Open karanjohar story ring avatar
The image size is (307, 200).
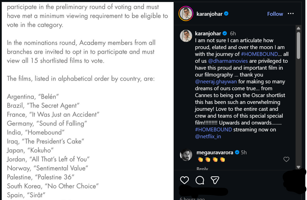point(186,14)
